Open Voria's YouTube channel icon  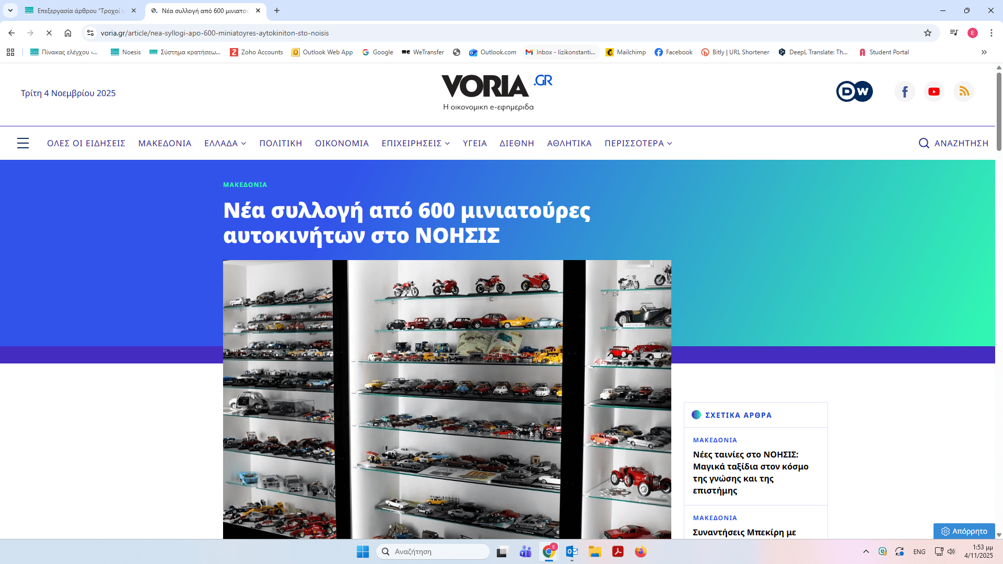[934, 92]
